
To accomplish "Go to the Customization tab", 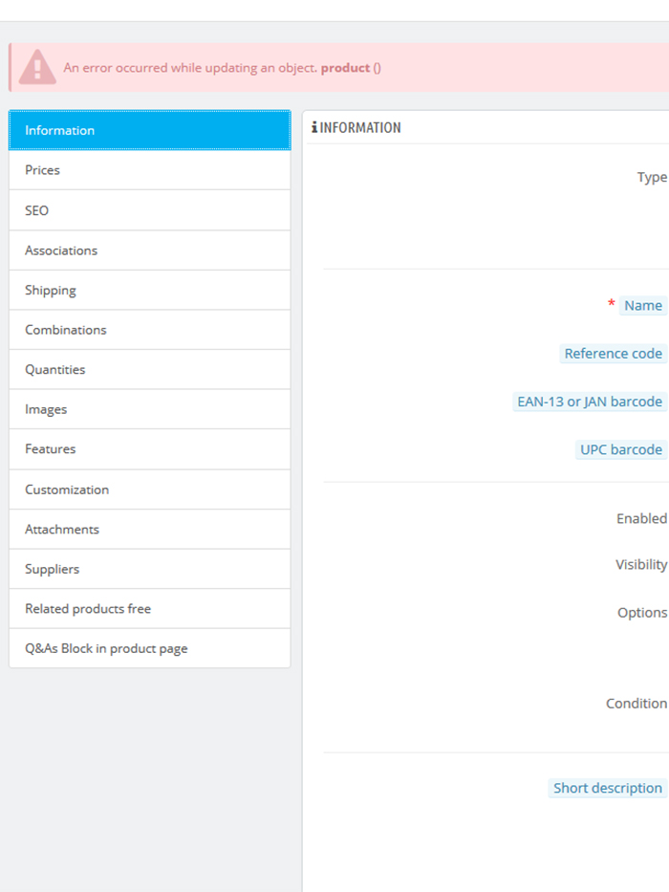I will 150,490.
